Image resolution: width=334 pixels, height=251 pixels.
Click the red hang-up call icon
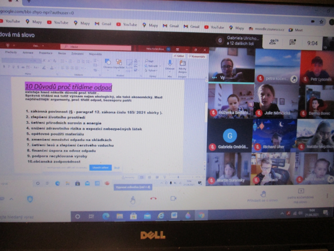pyautogui.click(x=153, y=198)
